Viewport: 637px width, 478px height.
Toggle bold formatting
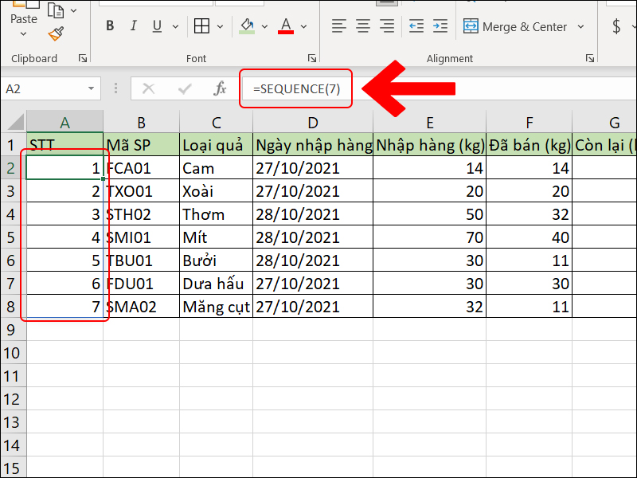point(109,26)
